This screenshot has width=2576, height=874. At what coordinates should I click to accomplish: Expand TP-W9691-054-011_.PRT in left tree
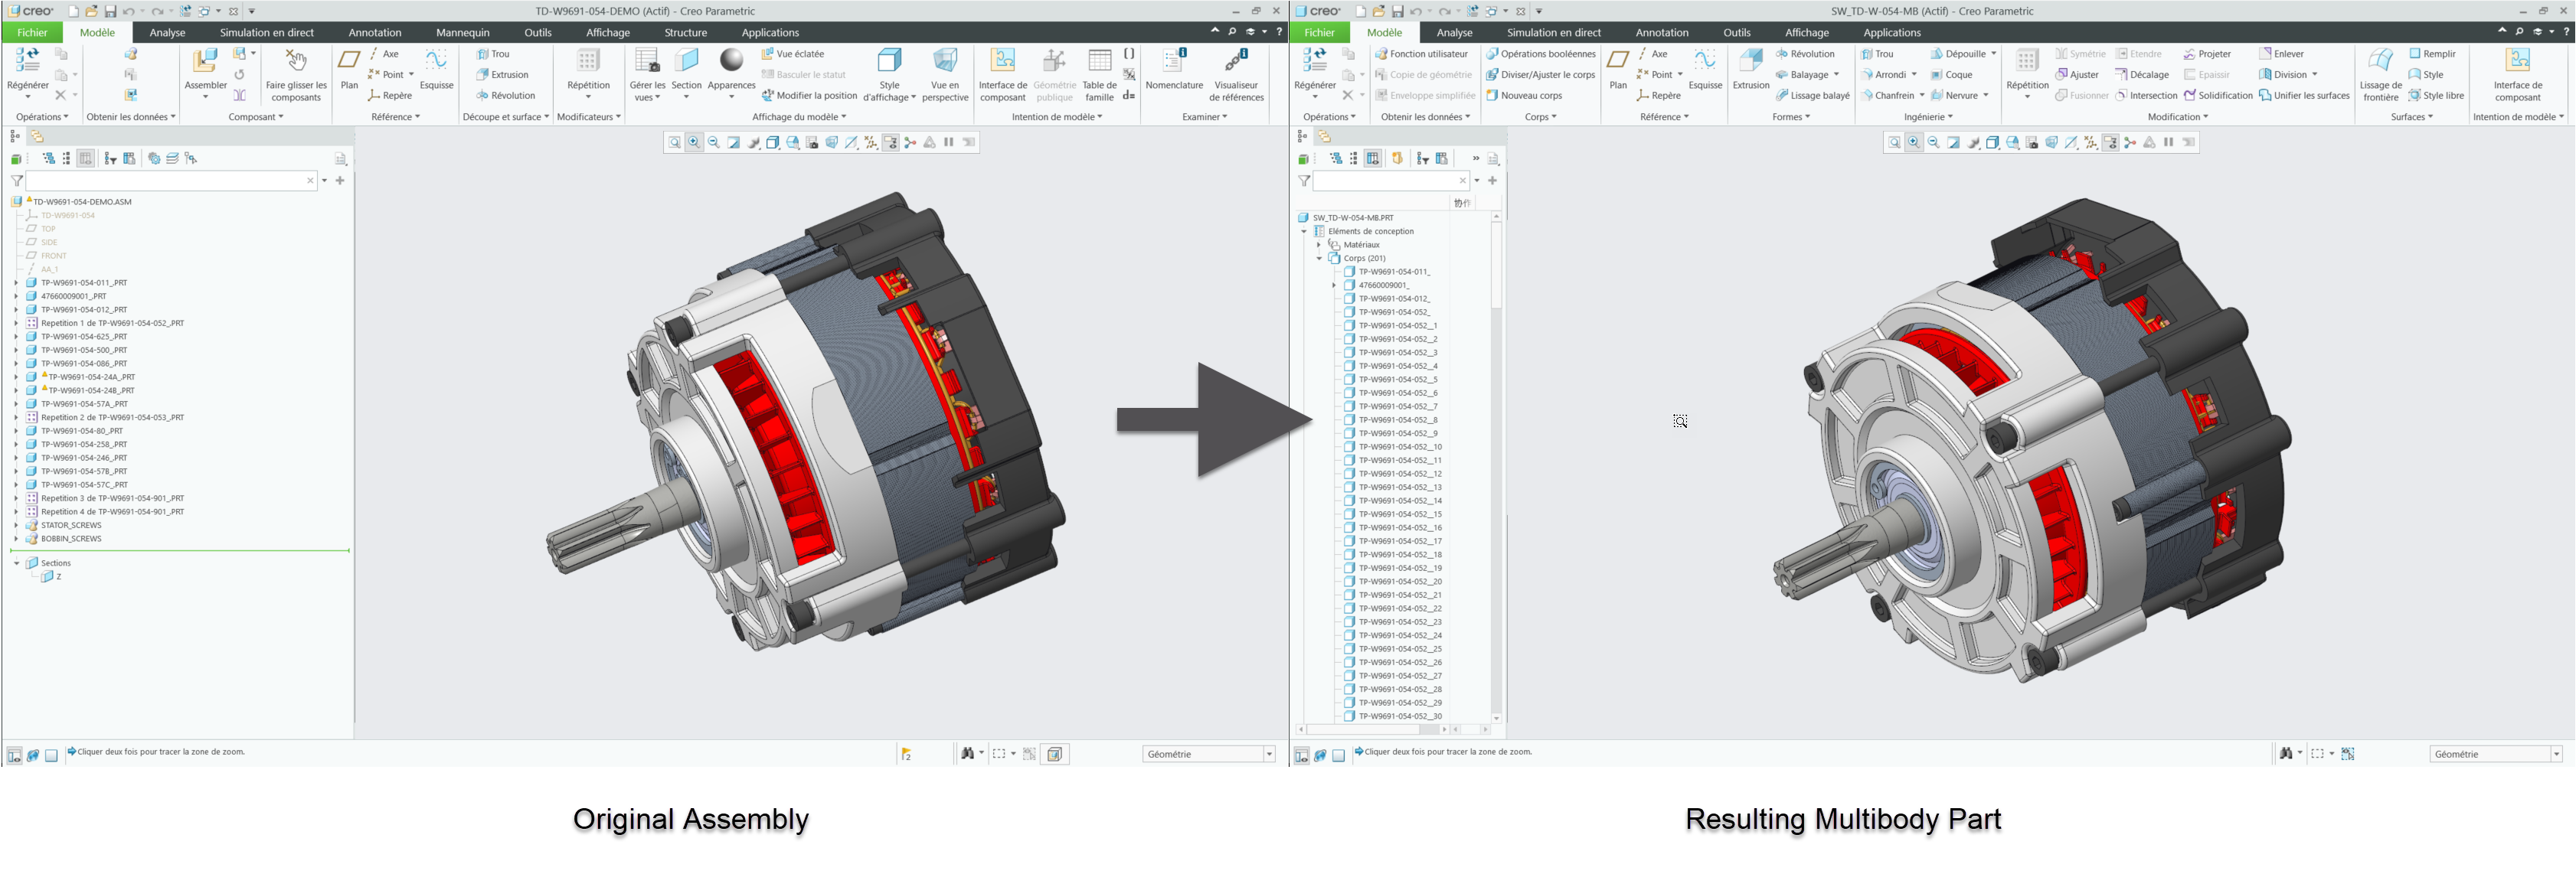pyautogui.click(x=16, y=283)
